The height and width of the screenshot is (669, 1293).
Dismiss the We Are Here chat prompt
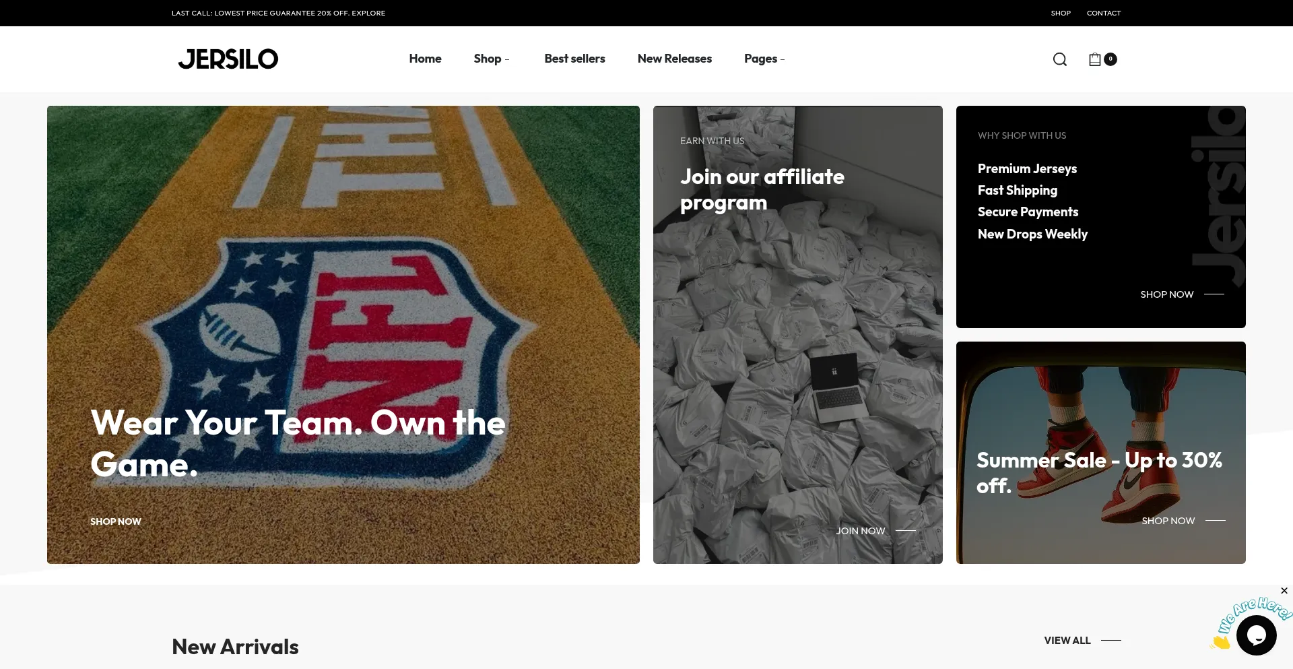click(1284, 591)
